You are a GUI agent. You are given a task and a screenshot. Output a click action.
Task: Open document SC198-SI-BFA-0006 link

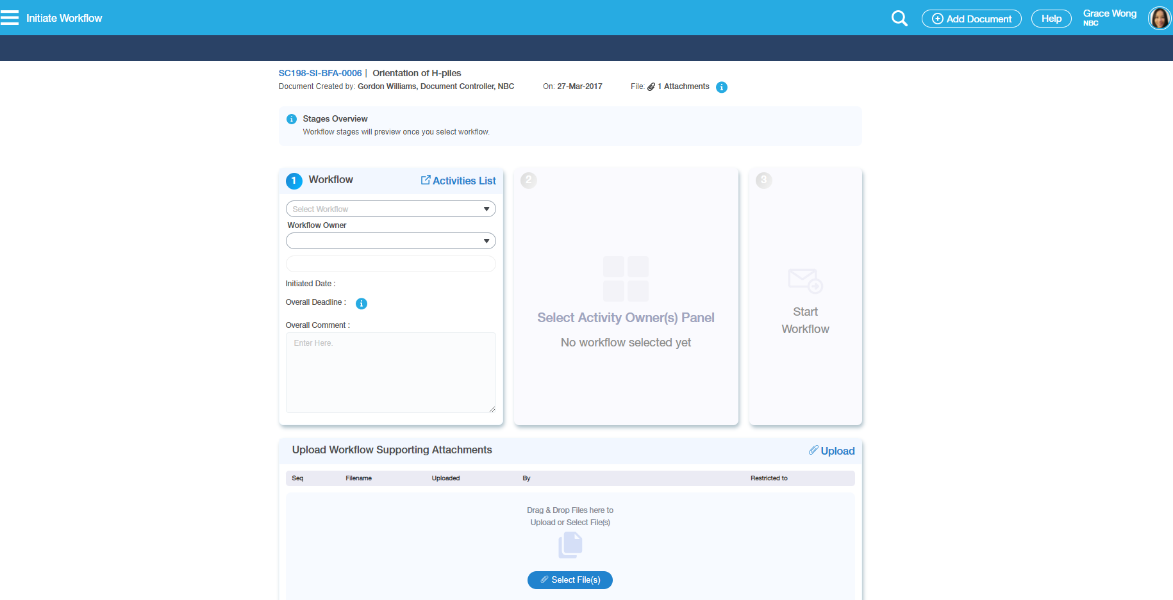[x=320, y=73]
